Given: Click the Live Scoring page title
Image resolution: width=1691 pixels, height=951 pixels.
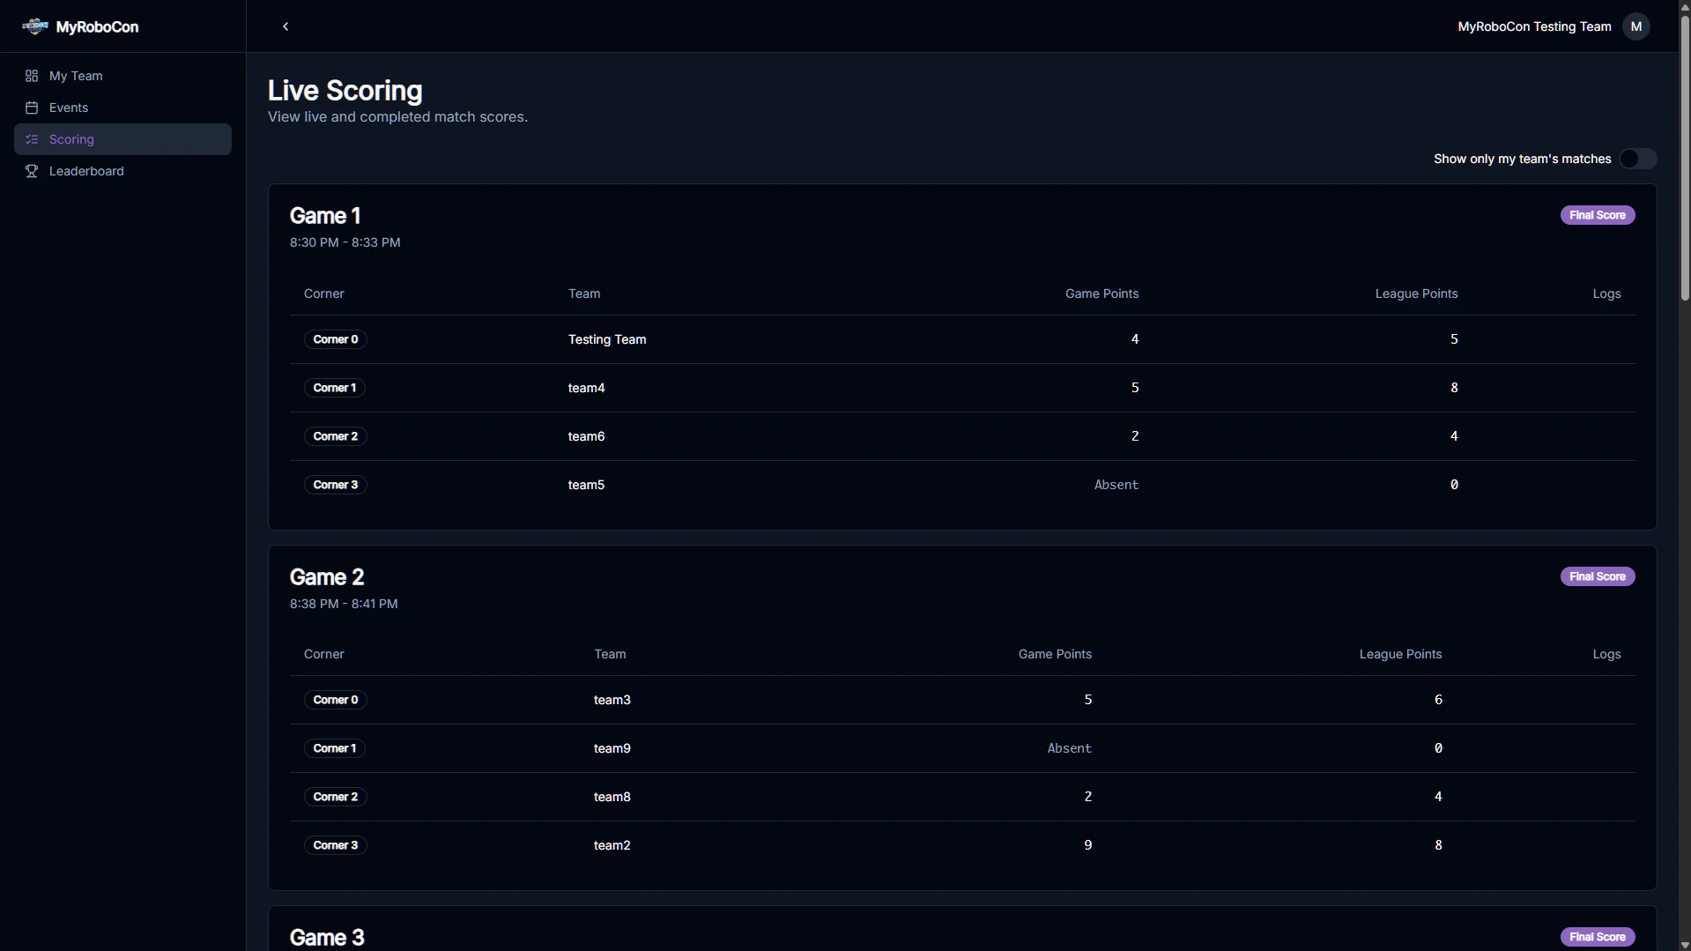Looking at the screenshot, I should tap(345, 91).
